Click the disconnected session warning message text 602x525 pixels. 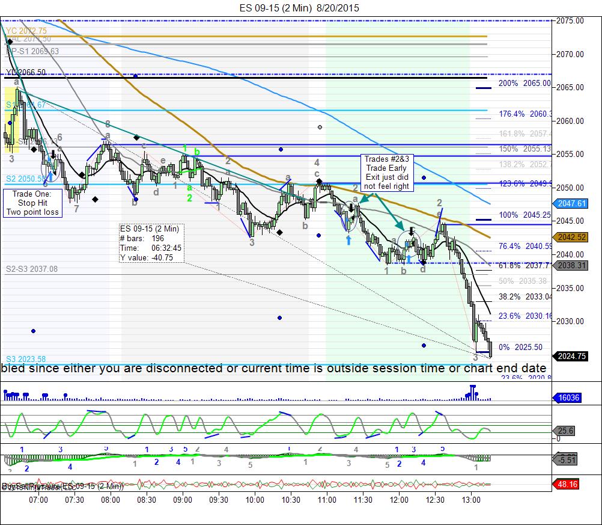(x=274, y=368)
